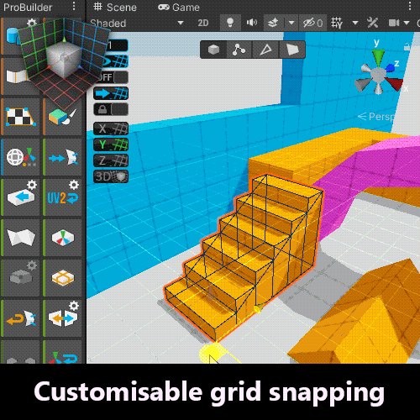Screen dimensions: 420x420
Task: Click ProGrids push to grid arrow
Action: (111, 93)
